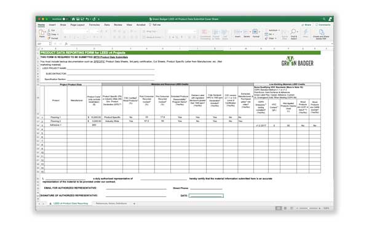Switch to Normal view in status bar

[279, 208]
